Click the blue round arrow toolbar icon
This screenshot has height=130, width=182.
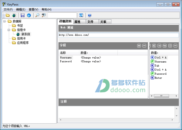coord(29,15)
